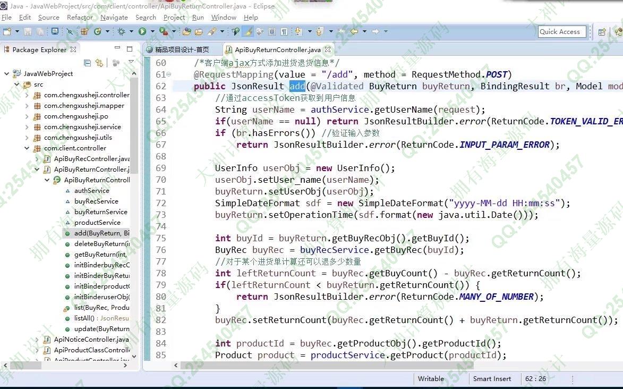Open the Navigate menu
The height and width of the screenshot is (389, 623).
point(114,18)
